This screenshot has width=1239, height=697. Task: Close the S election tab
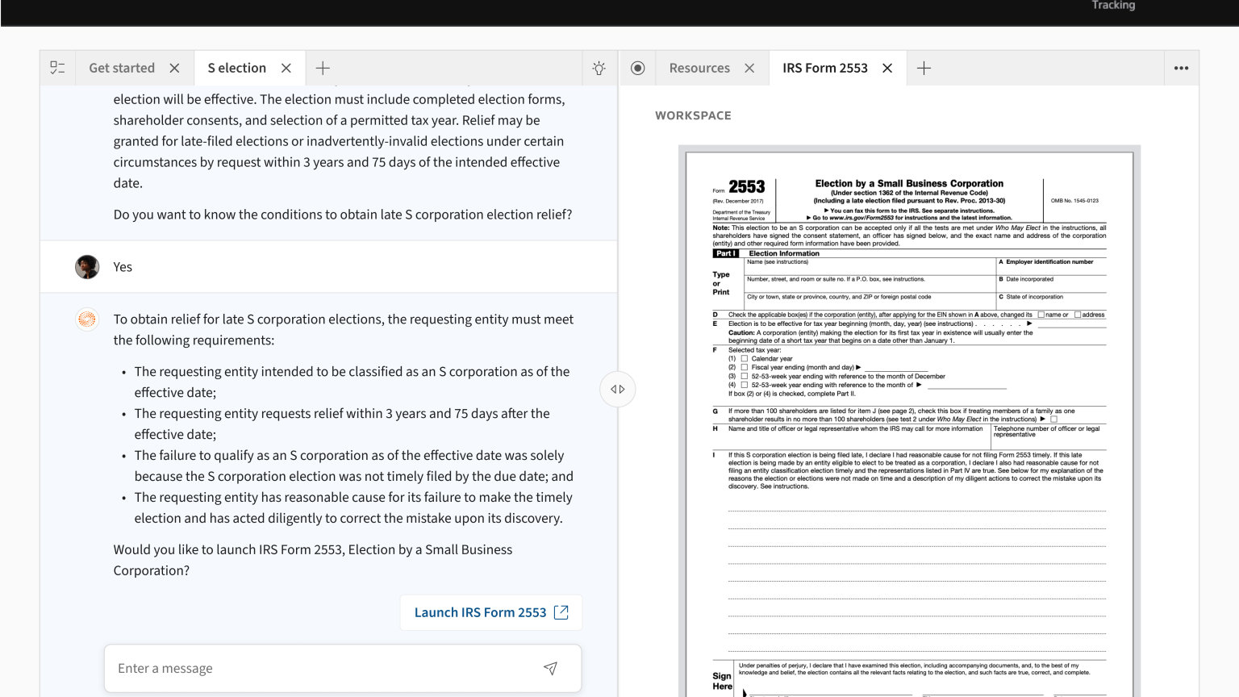pos(286,69)
